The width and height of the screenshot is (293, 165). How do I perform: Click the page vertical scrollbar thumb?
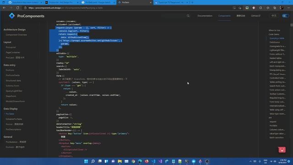coord(292,25)
